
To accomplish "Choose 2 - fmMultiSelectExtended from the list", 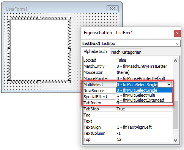I will [x=144, y=100].
